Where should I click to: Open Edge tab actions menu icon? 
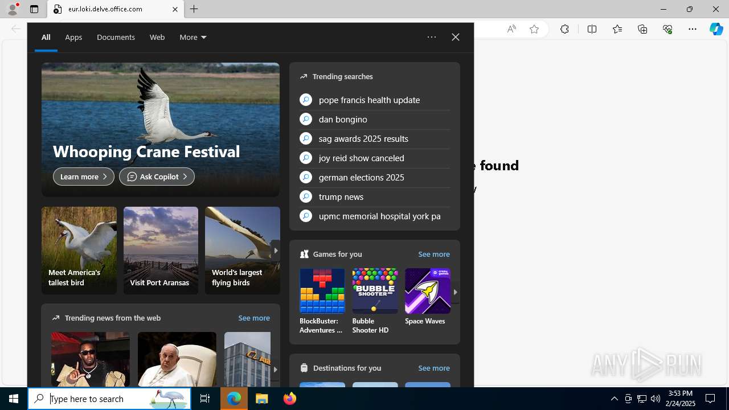click(x=34, y=9)
